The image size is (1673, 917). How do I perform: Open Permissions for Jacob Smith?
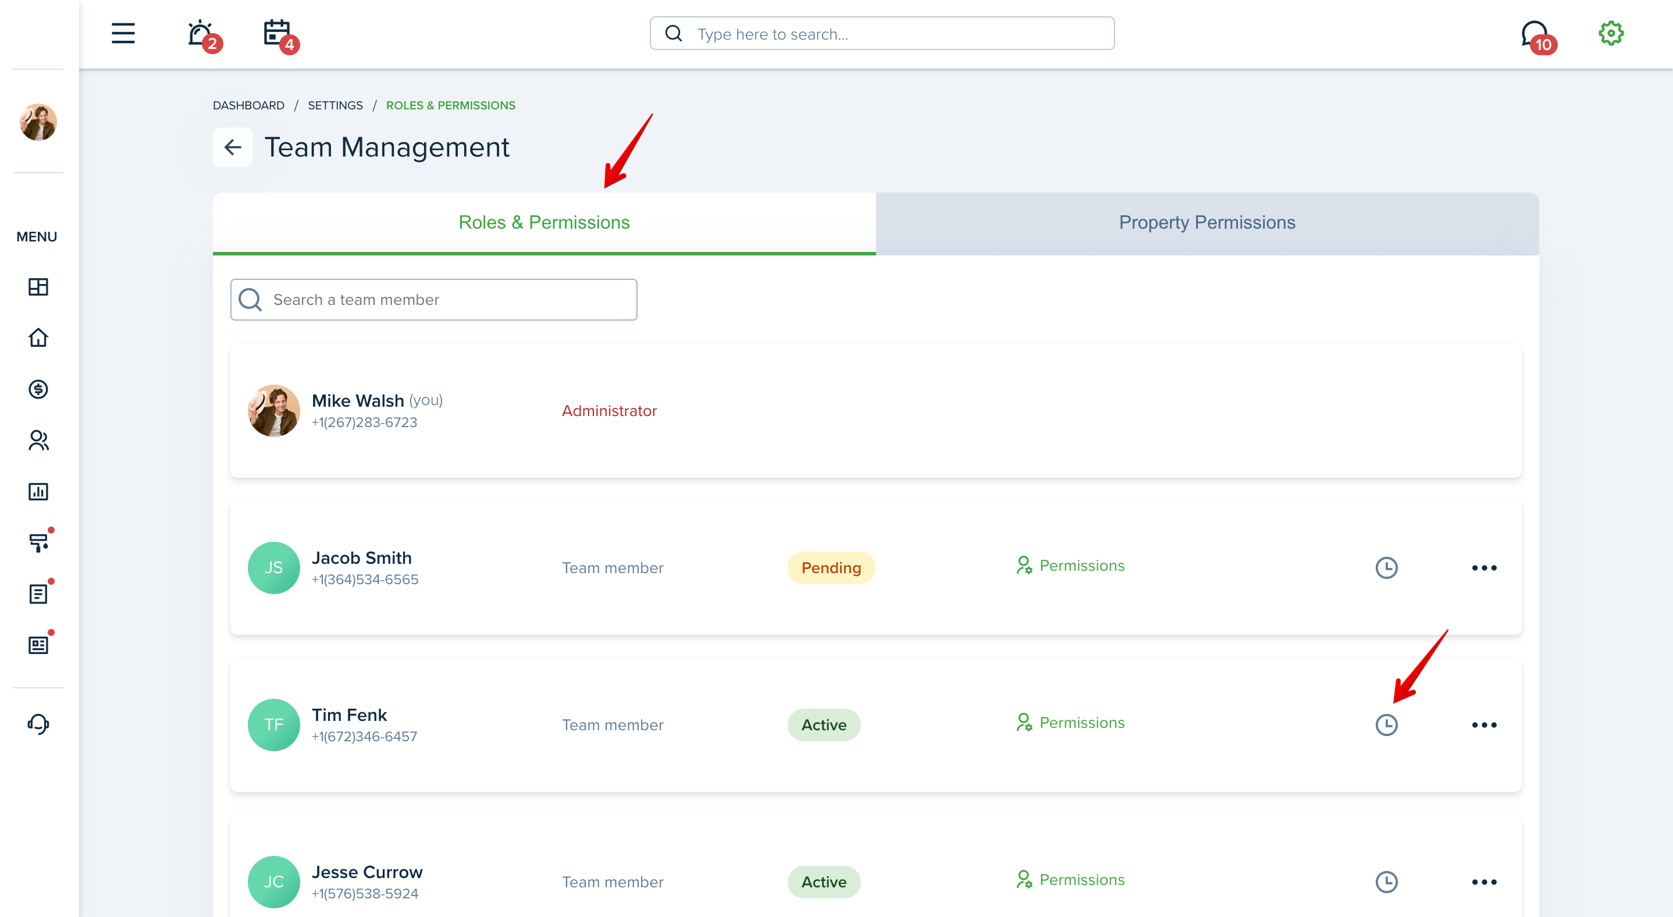[1070, 566]
